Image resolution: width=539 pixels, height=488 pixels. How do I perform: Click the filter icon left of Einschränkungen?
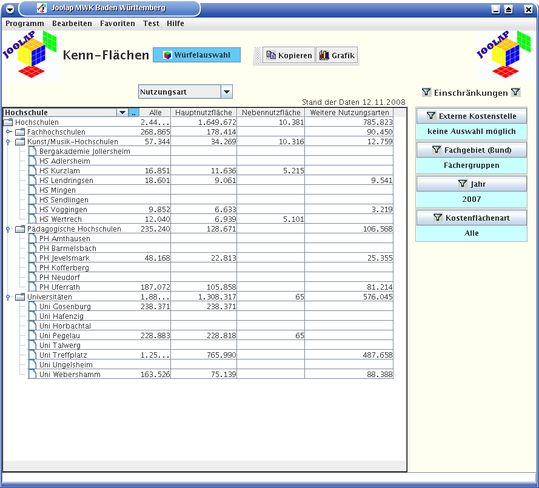pos(426,93)
